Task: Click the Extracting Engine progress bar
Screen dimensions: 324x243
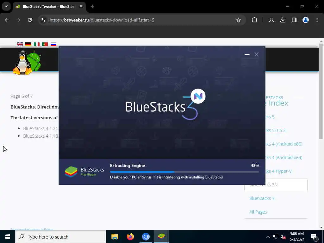Action: pyautogui.click(x=184, y=172)
